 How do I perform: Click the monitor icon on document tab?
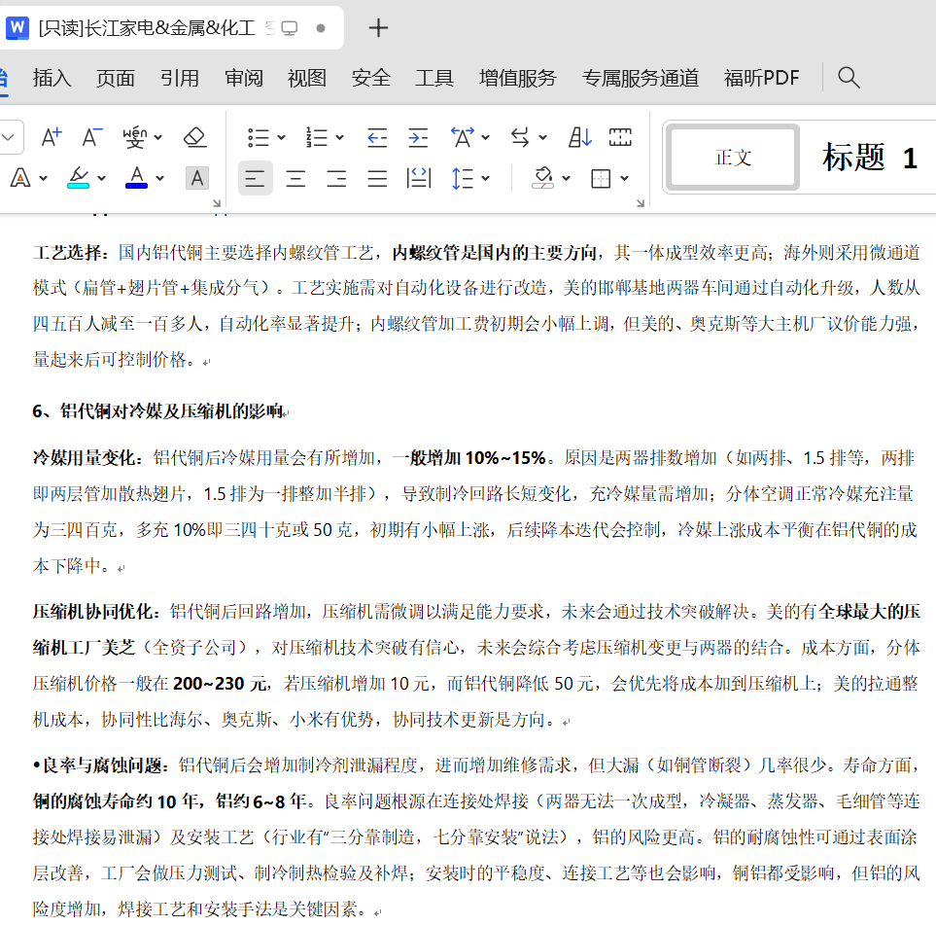[x=290, y=28]
